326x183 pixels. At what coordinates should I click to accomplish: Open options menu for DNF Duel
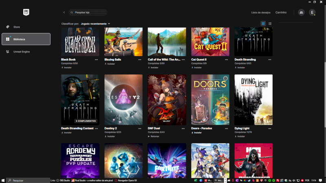(x=183, y=129)
